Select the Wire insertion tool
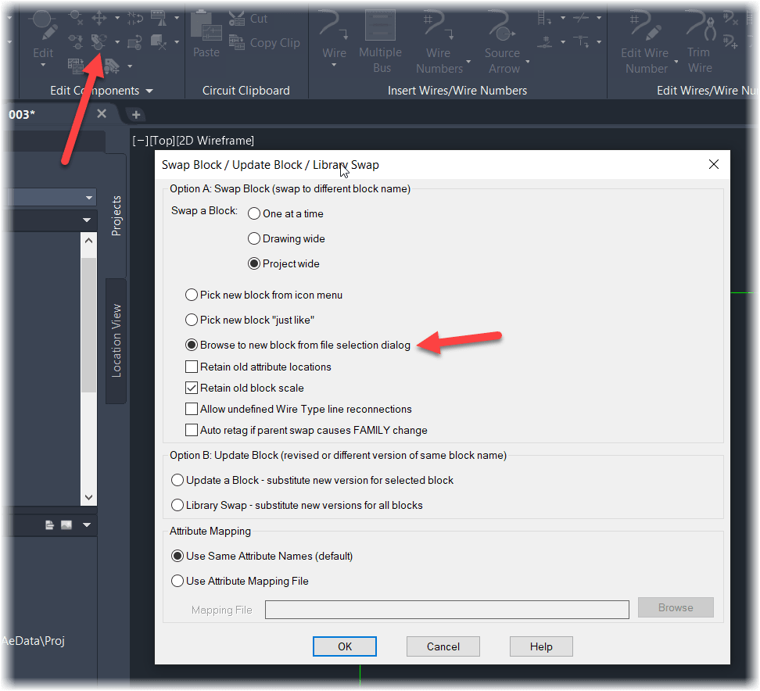This screenshot has width=760, height=691. pos(334,30)
